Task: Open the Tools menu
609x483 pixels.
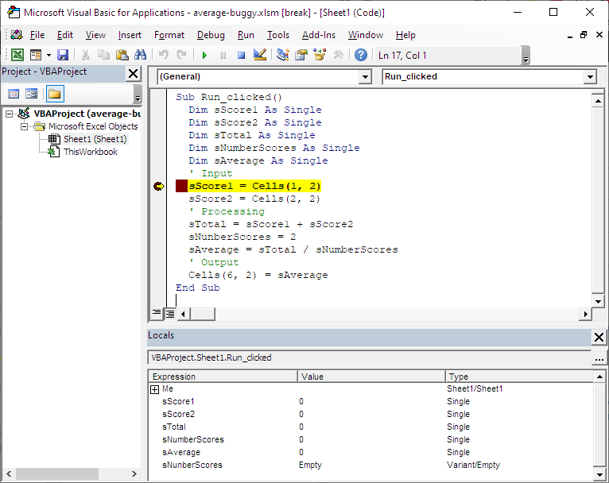Action: (278, 35)
